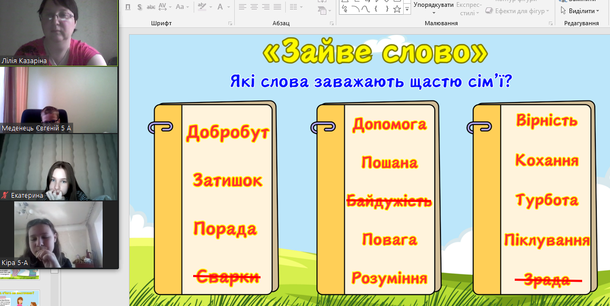Select Лілія Казаріна's video tile
Viewport: 610px width, 306px height.
tap(59, 33)
